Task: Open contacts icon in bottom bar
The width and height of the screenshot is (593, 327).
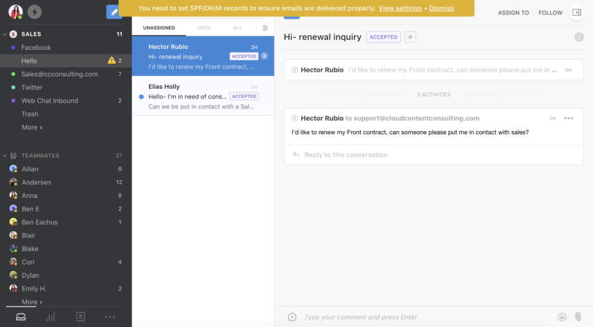Action: tap(80, 317)
